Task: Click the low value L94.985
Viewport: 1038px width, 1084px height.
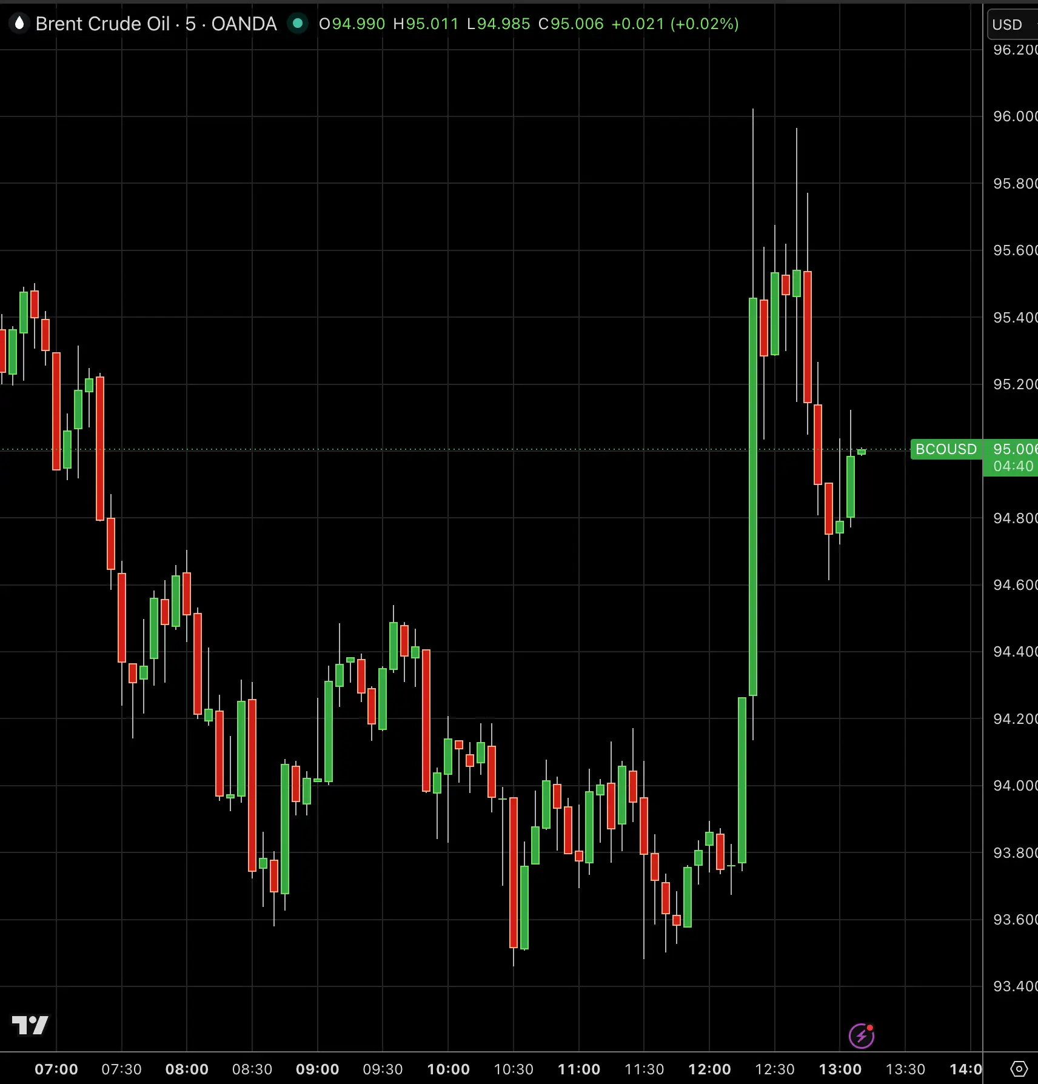Action: coord(498,24)
